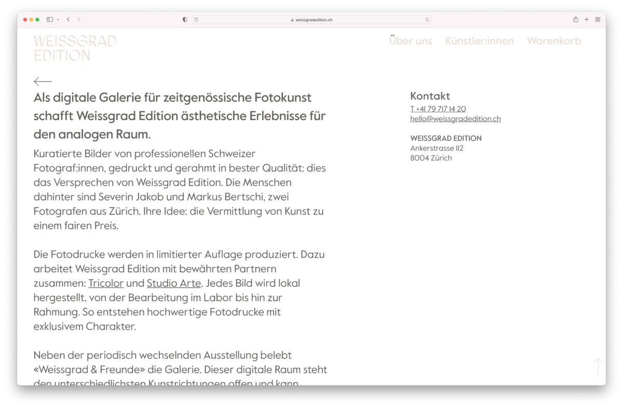This screenshot has height=408, width=623.
Task: Open the Reader view icon in address bar
Action: coord(196,20)
